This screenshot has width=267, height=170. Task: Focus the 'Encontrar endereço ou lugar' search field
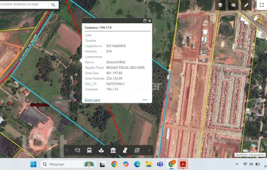(24, 4)
